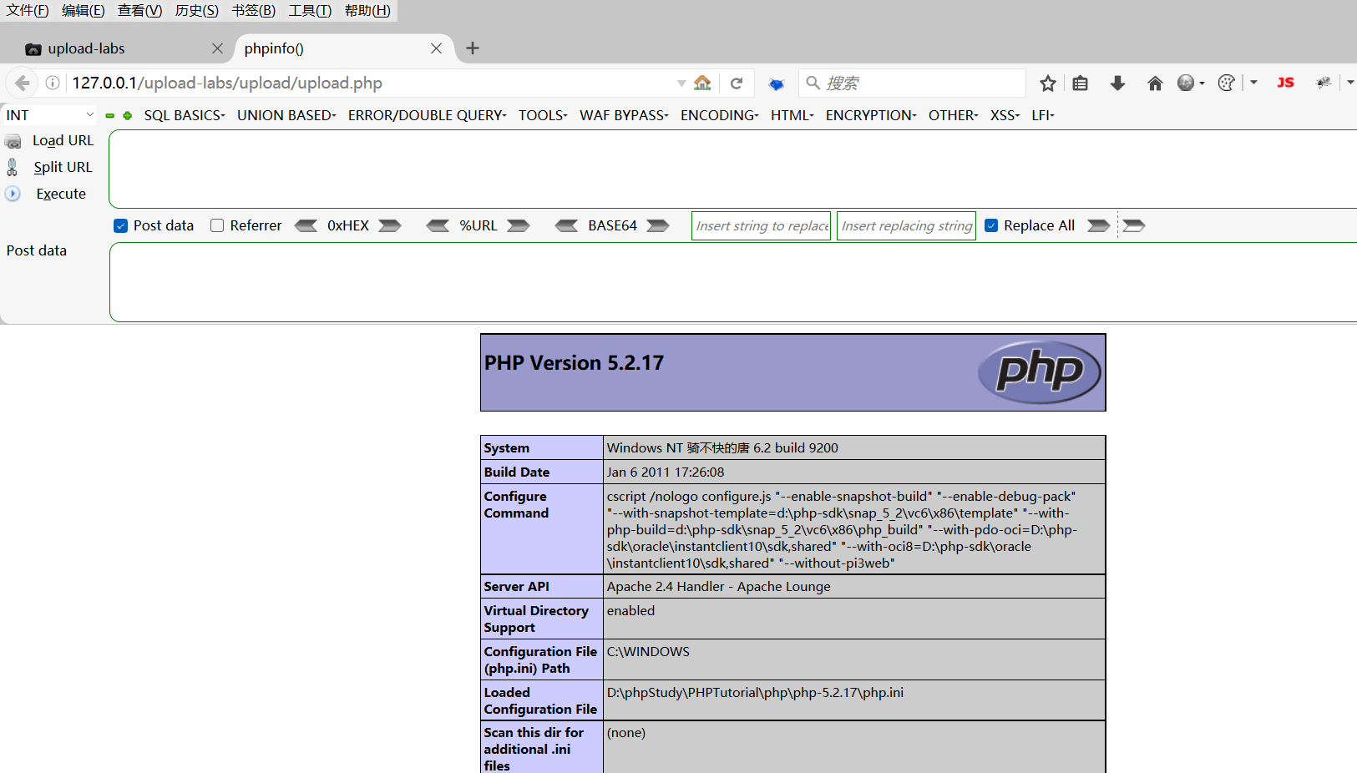
Task: Click the blue icon beside reload button
Action: 777,83
